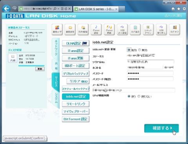Click the USB取り外し (USB eject) icon
This screenshot has height=144, width=188.
click(161, 30)
